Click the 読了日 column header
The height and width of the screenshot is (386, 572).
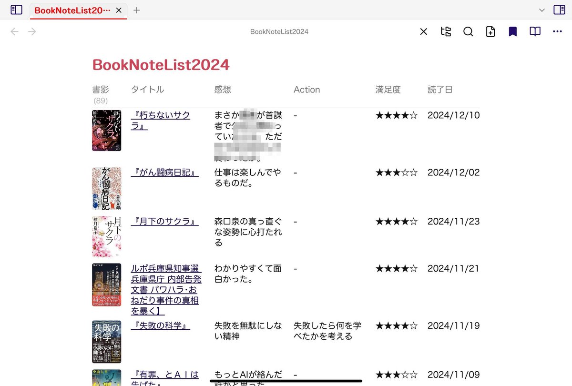[x=440, y=90]
